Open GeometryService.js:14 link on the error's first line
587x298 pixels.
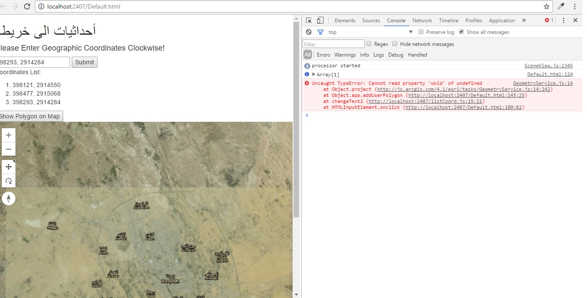(543, 83)
